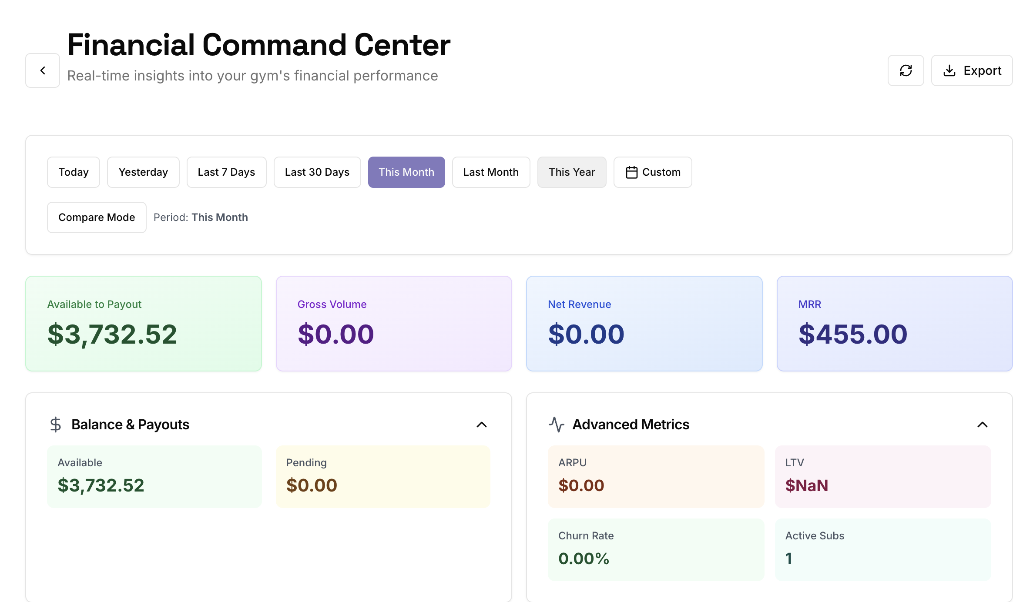The height and width of the screenshot is (602, 1013).
Task: Choose the Last Month filter
Action: [x=491, y=172]
